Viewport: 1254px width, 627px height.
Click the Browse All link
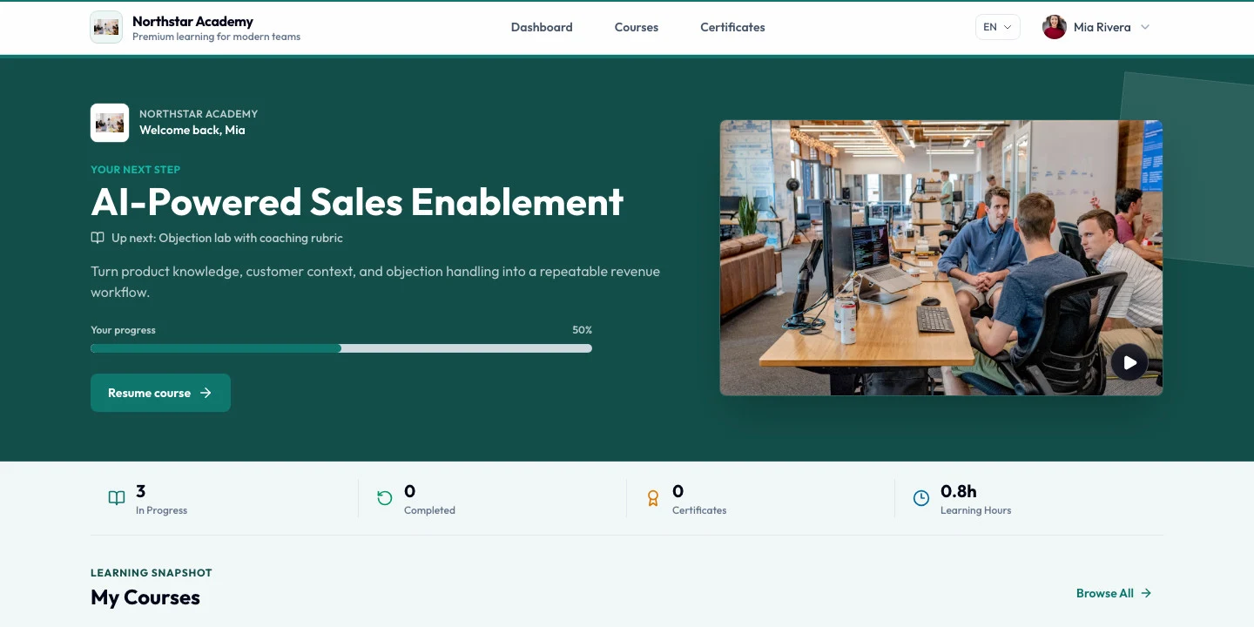[1114, 593]
